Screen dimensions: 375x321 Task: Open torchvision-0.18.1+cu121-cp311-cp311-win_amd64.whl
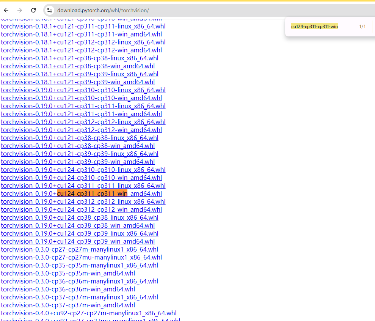(81, 34)
